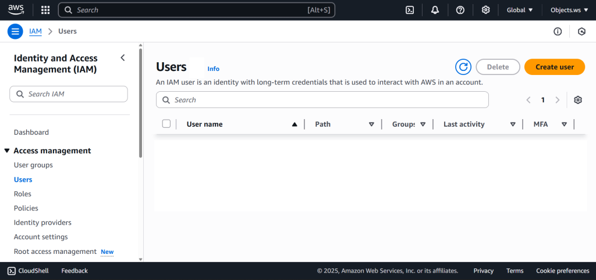Open the AWS services grid menu

[x=45, y=10]
